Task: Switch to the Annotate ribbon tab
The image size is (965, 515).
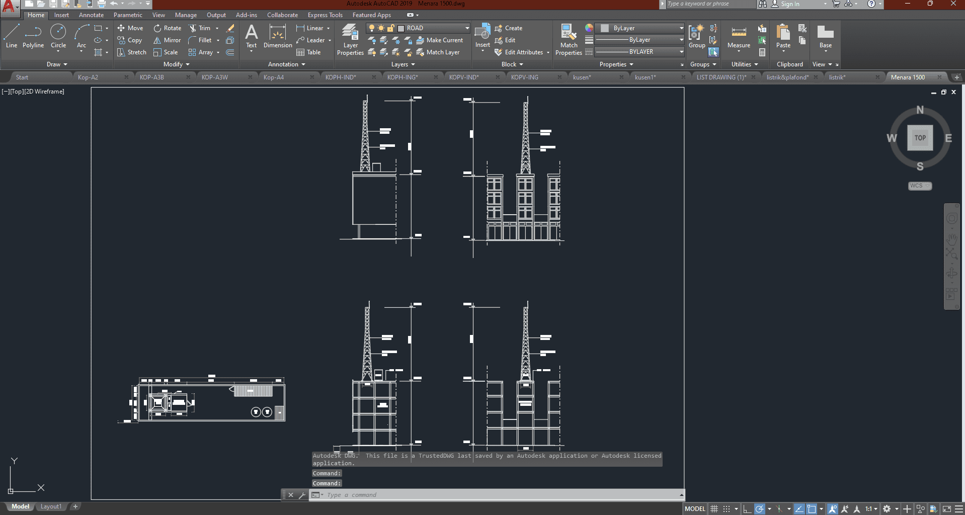Action: pos(91,15)
